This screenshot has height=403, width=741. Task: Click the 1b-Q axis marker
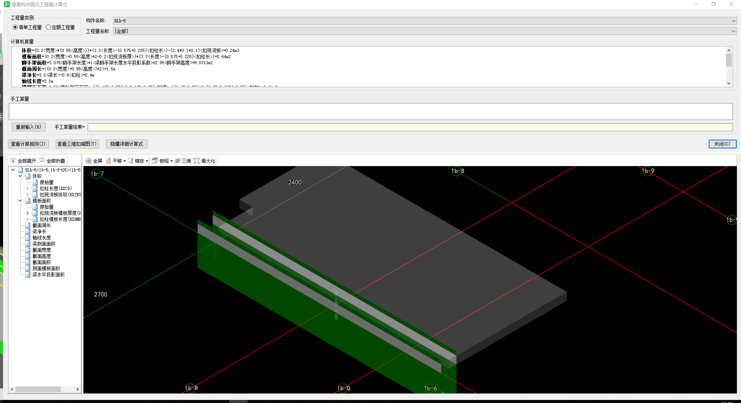click(x=344, y=388)
